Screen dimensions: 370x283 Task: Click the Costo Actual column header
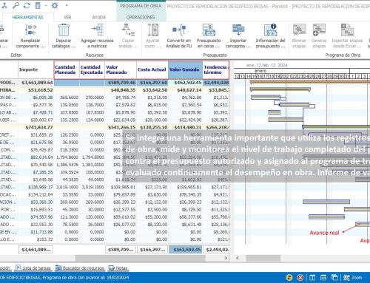(x=152, y=69)
